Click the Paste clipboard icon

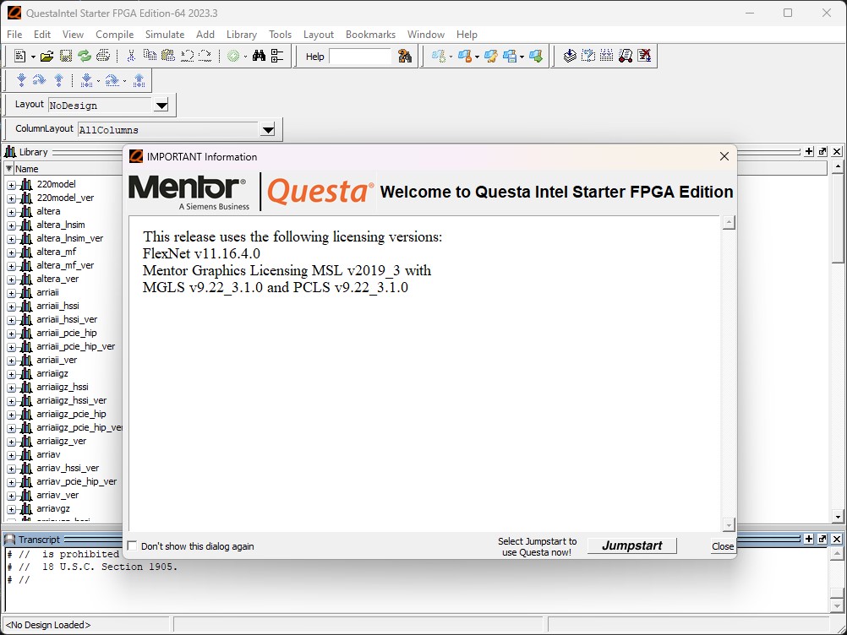pos(168,56)
